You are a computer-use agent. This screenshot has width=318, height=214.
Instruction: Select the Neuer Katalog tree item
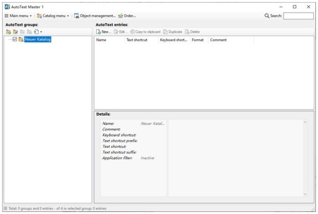coord(38,39)
